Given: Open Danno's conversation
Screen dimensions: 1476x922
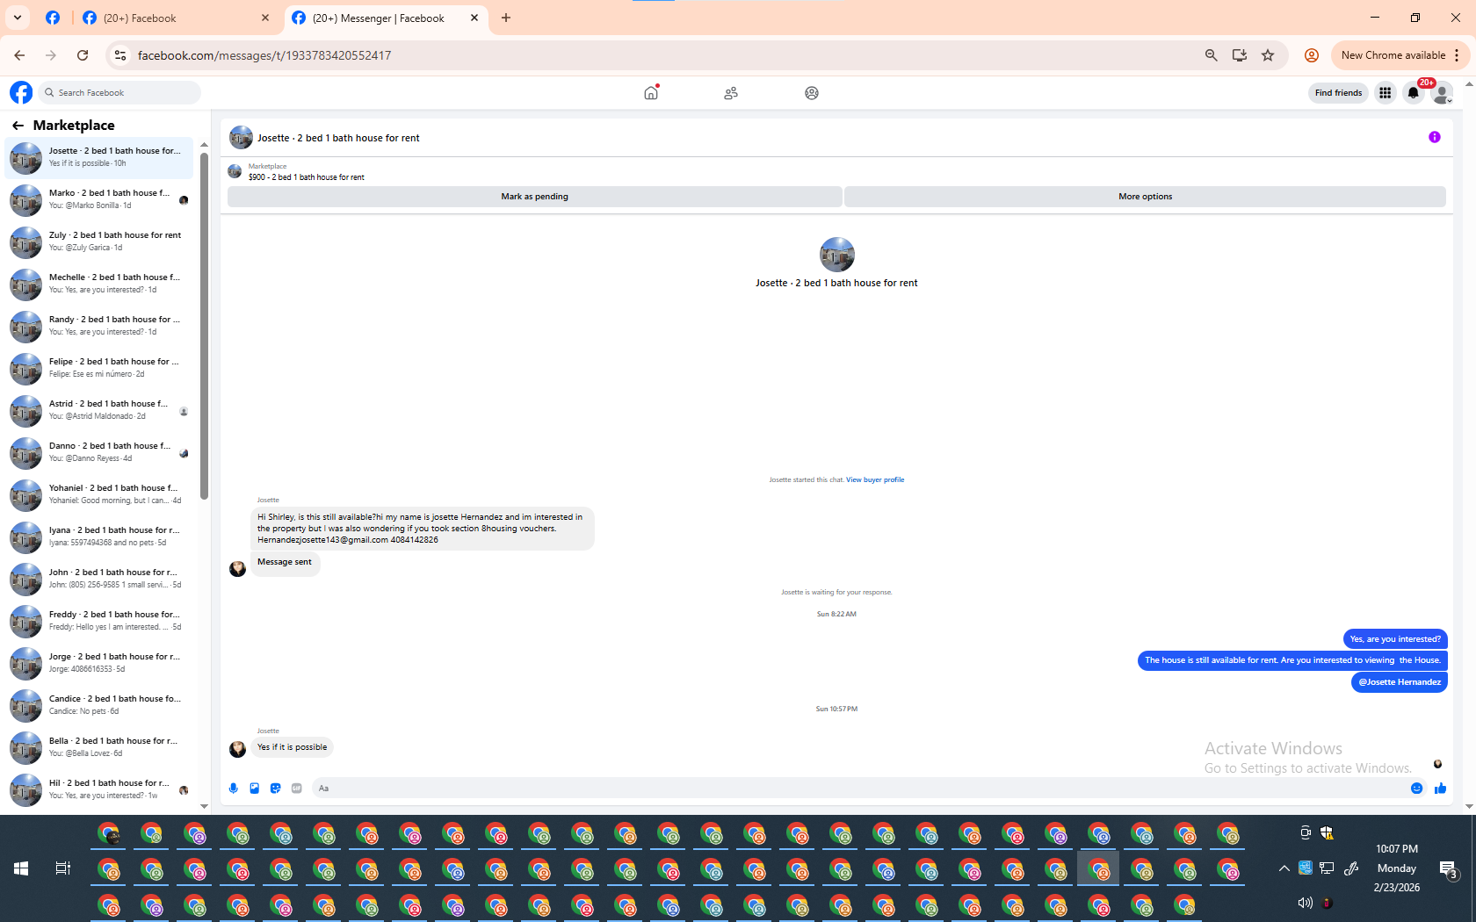Looking at the screenshot, I should pyautogui.click(x=99, y=452).
